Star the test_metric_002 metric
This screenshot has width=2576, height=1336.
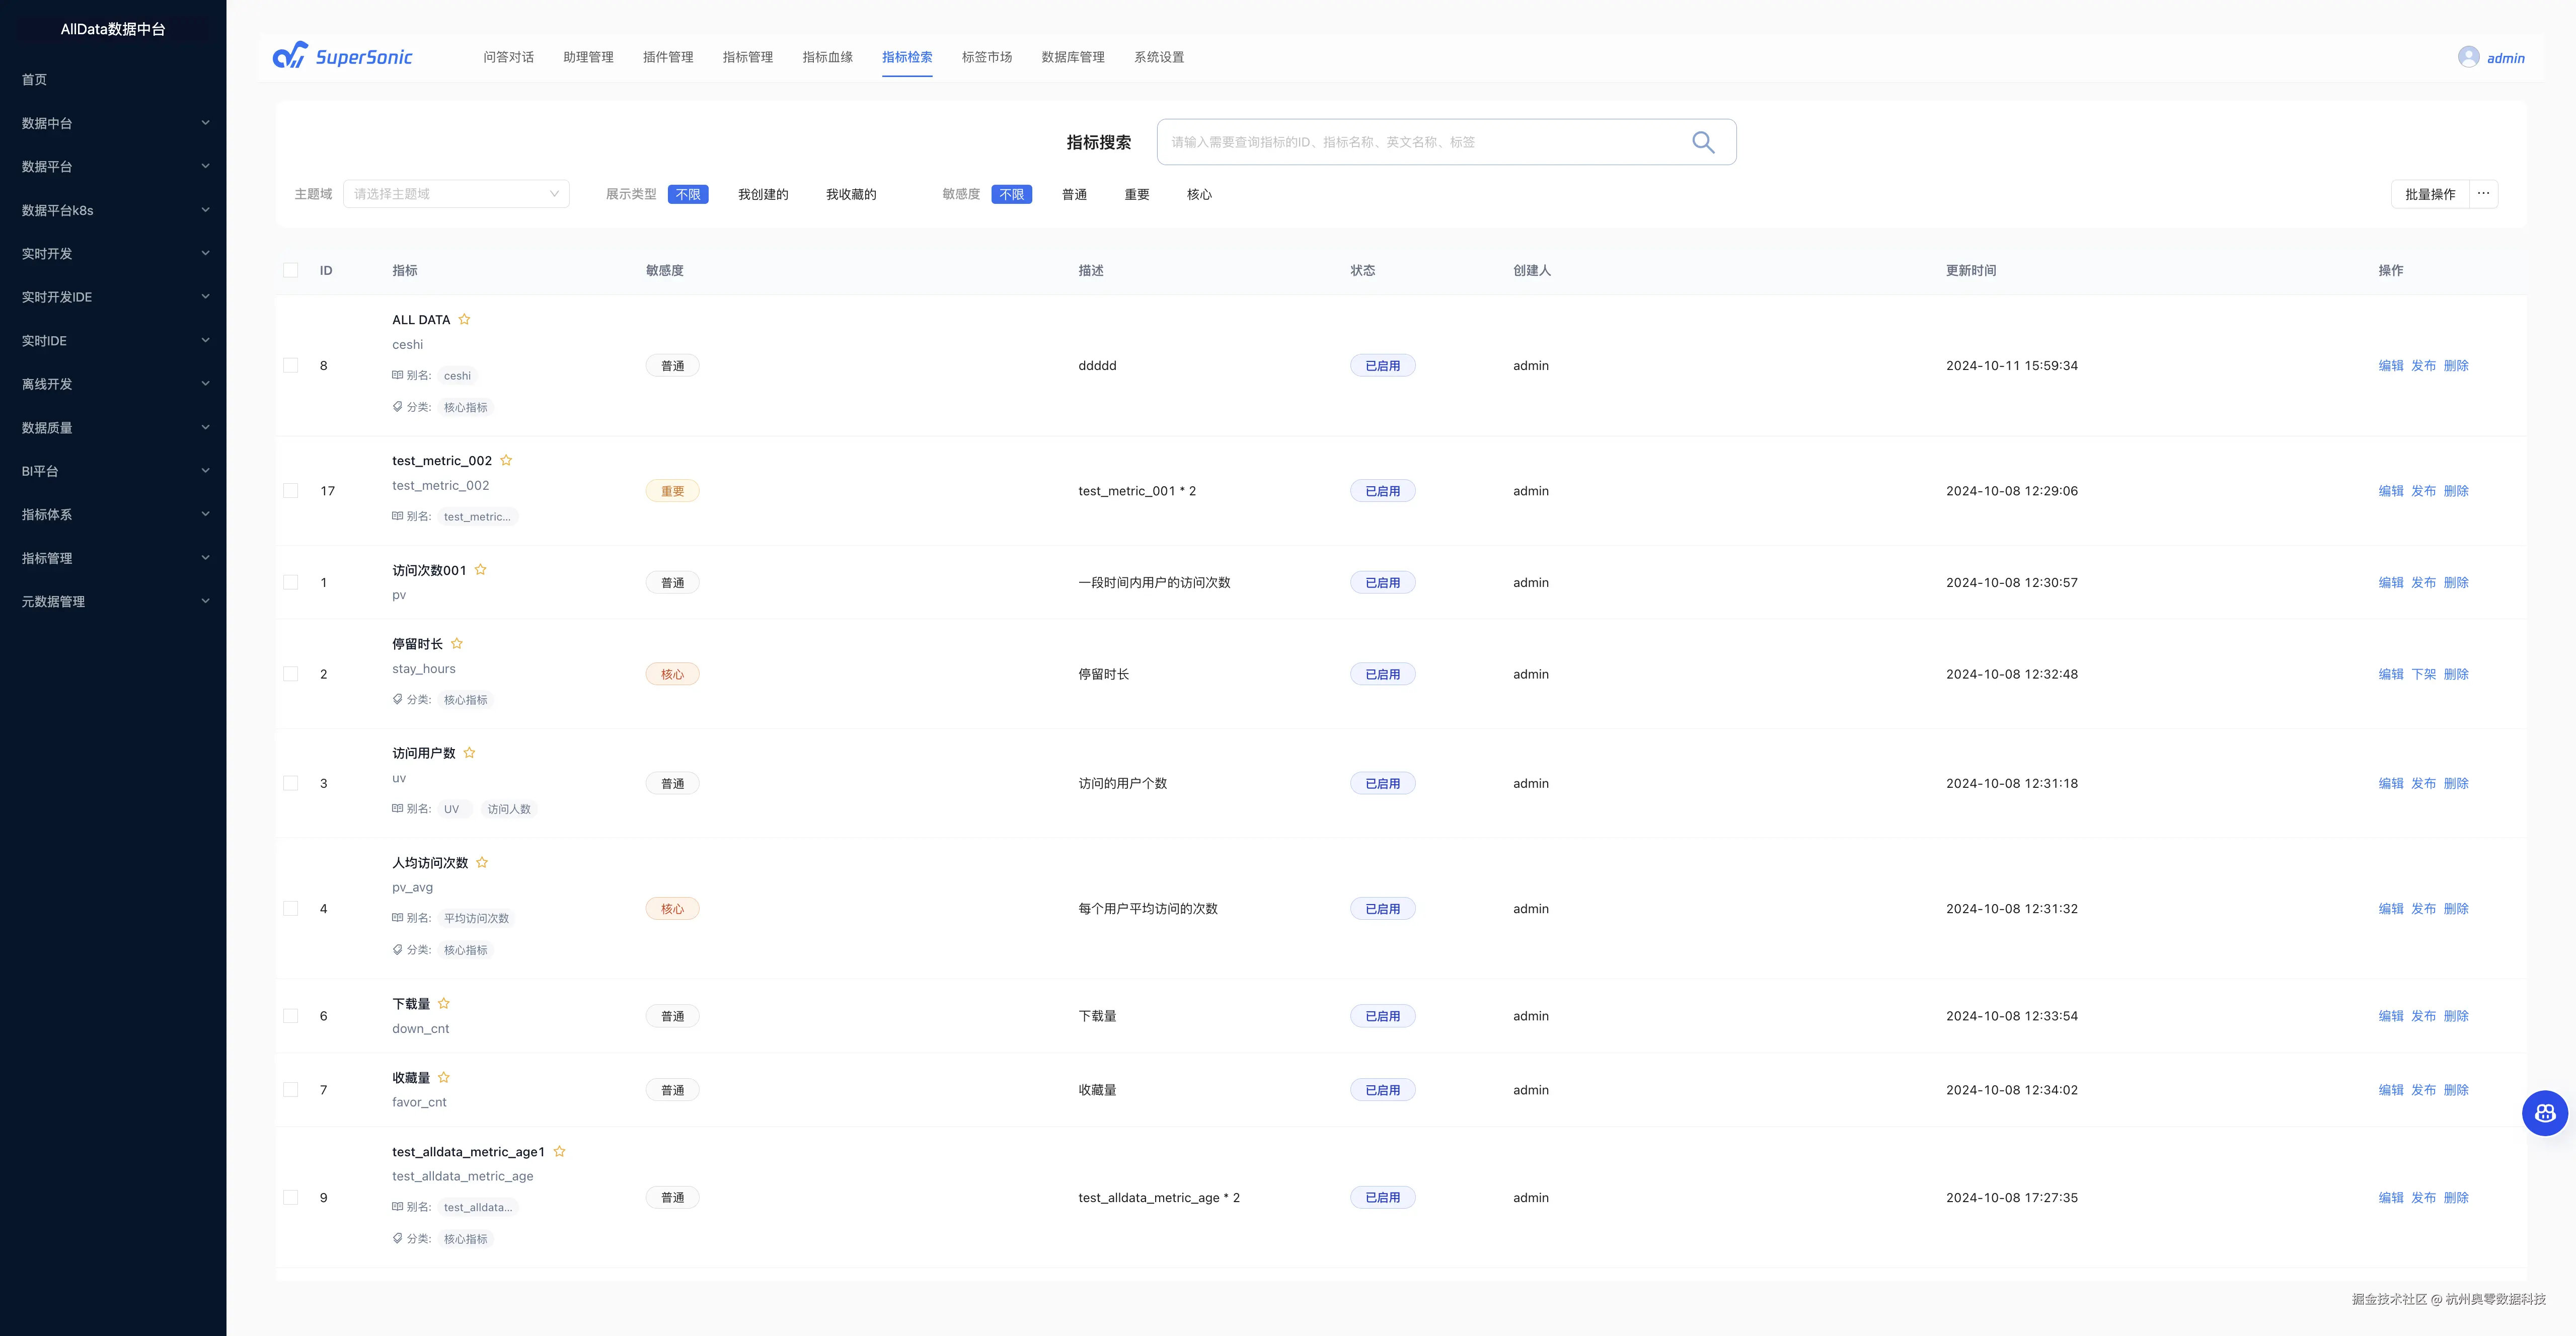(506, 461)
